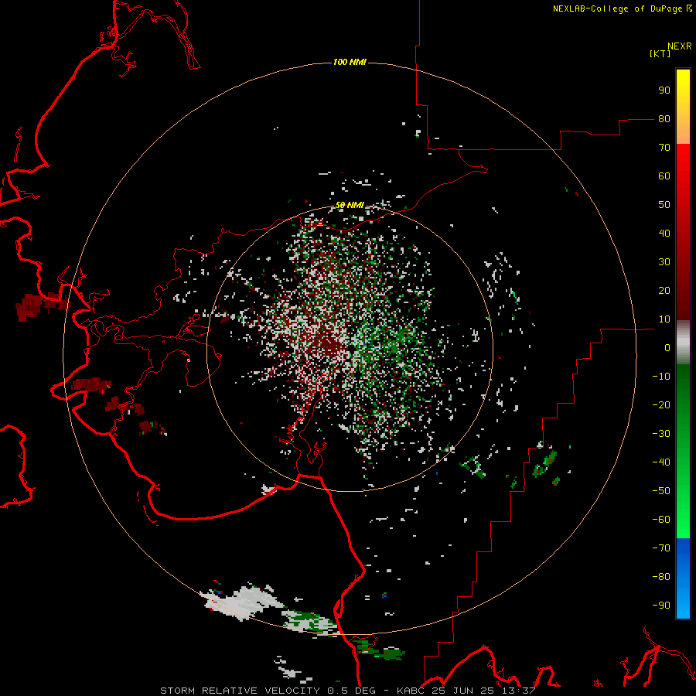This screenshot has width=696, height=696.
Task: Click the -80 value on velocity scale
Action: 661,577
